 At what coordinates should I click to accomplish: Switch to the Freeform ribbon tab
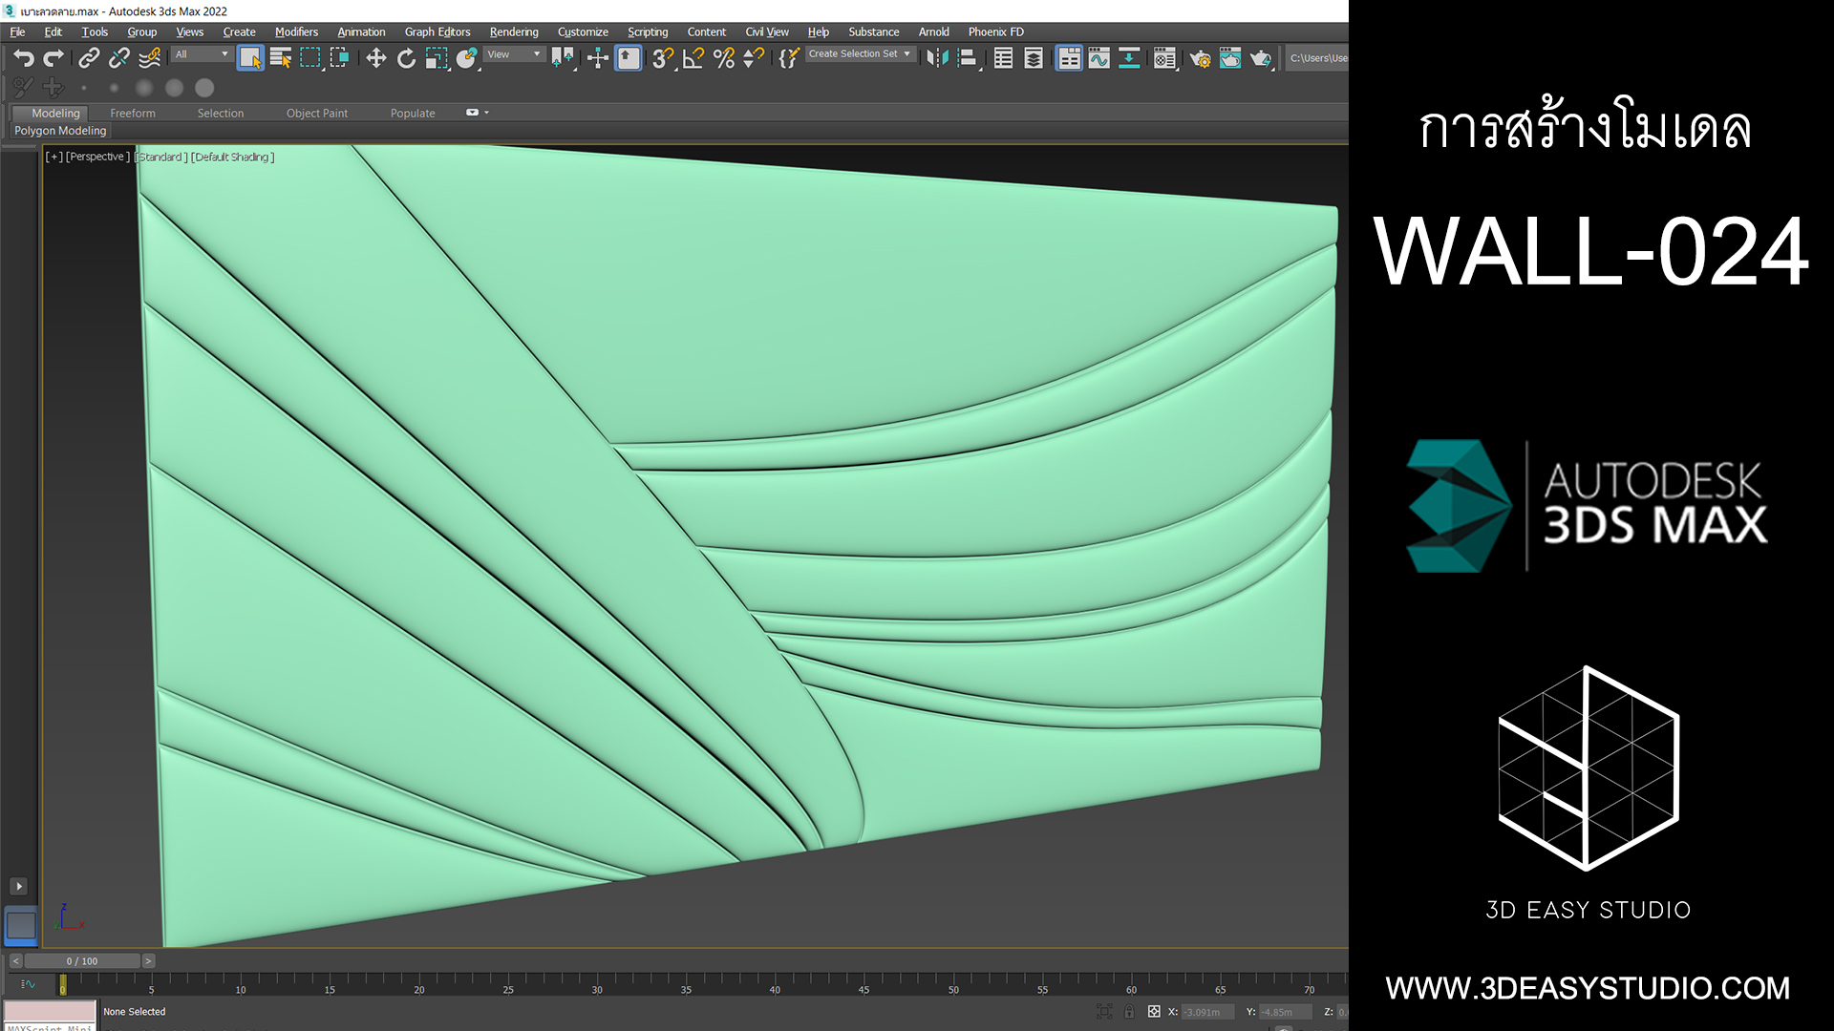[x=132, y=113]
